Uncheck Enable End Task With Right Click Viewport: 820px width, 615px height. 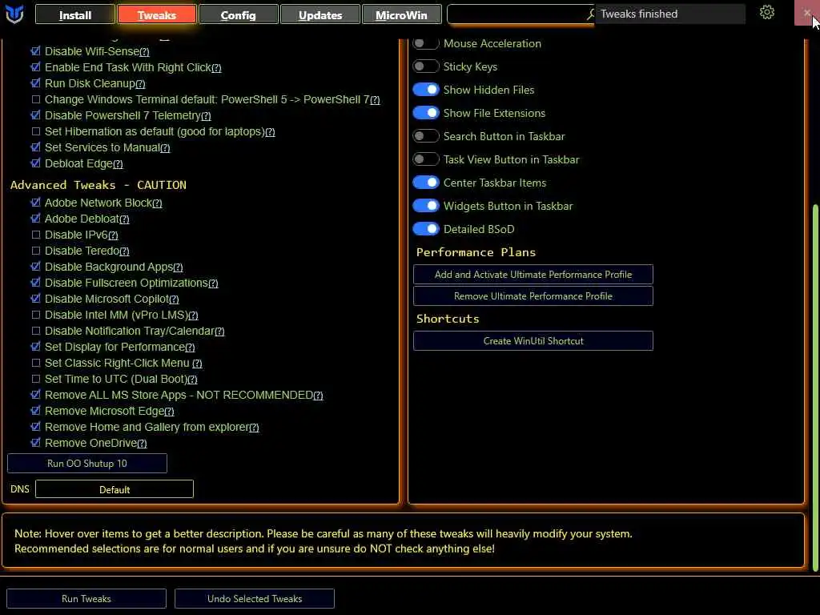point(35,67)
